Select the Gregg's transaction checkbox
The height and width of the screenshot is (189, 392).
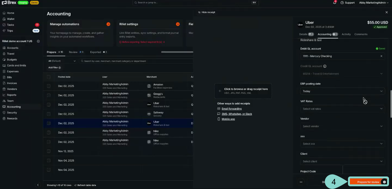tap(49, 95)
